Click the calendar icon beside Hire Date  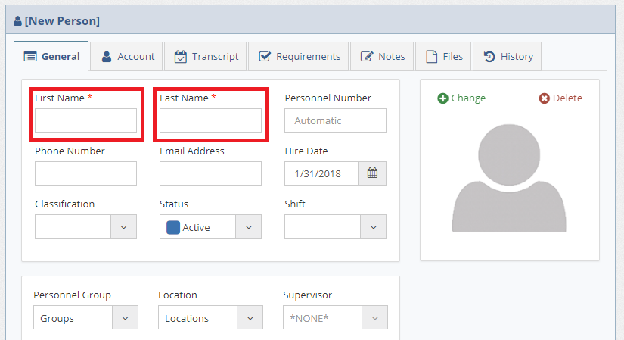click(372, 173)
